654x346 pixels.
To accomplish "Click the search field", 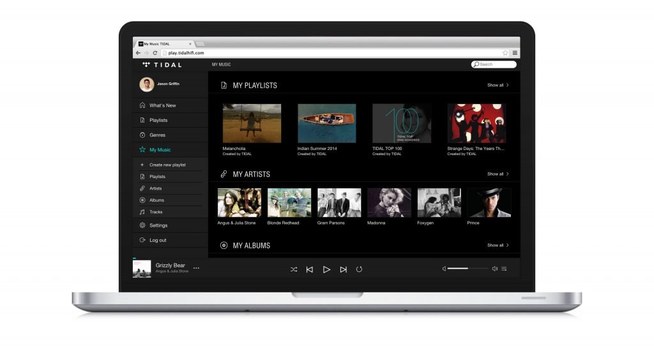I will click(x=496, y=64).
